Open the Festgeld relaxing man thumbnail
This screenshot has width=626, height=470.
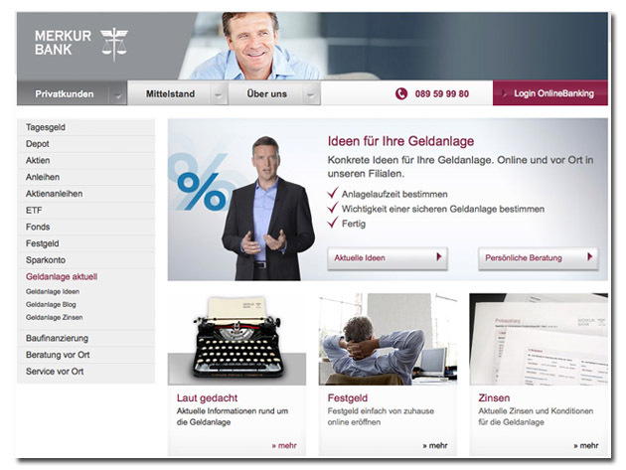[388, 340]
